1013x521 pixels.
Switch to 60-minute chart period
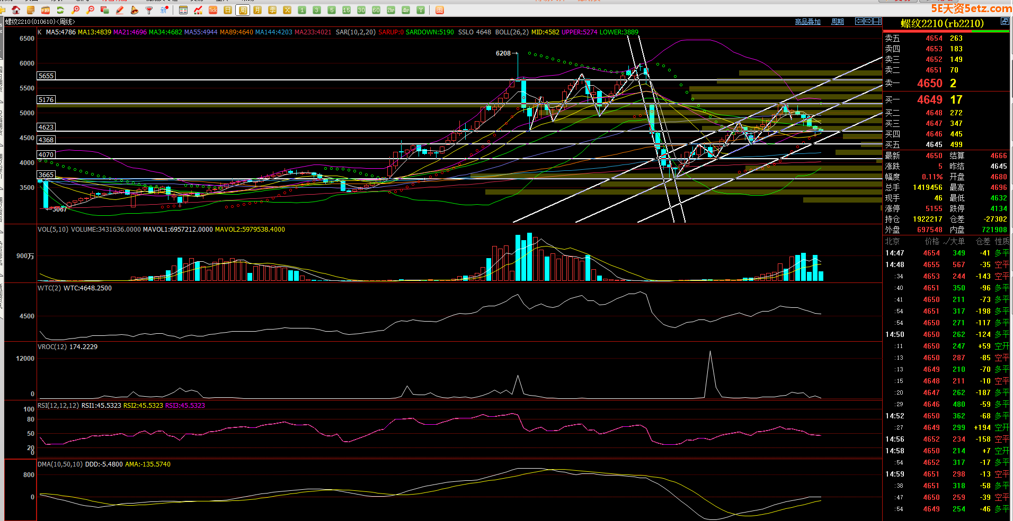376,10
